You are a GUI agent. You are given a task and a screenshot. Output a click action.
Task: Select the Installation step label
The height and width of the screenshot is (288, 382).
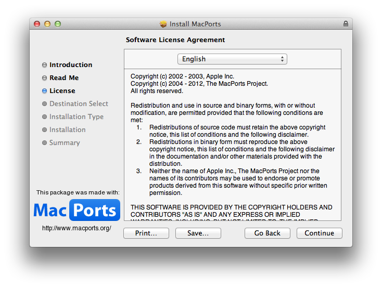click(x=68, y=130)
